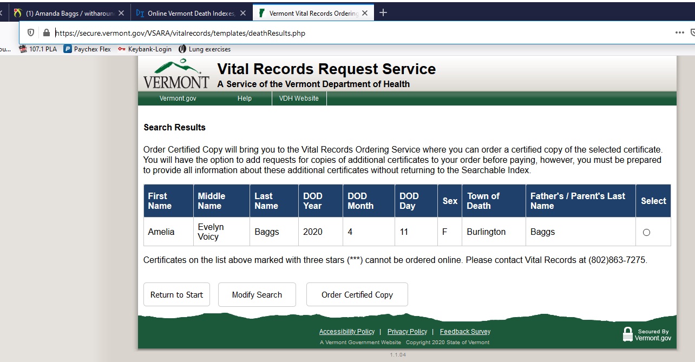
Task: Close the Amanda Baggs tab
Action: pos(121,13)
